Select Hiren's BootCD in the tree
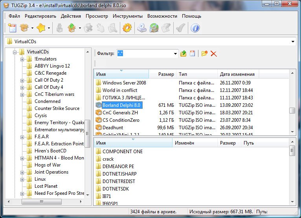Image resolution: width=301 pixels, height=218 pixels. [50, 151]
